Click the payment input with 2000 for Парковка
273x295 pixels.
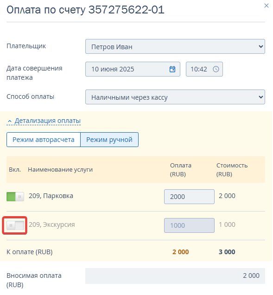point(189,197)
